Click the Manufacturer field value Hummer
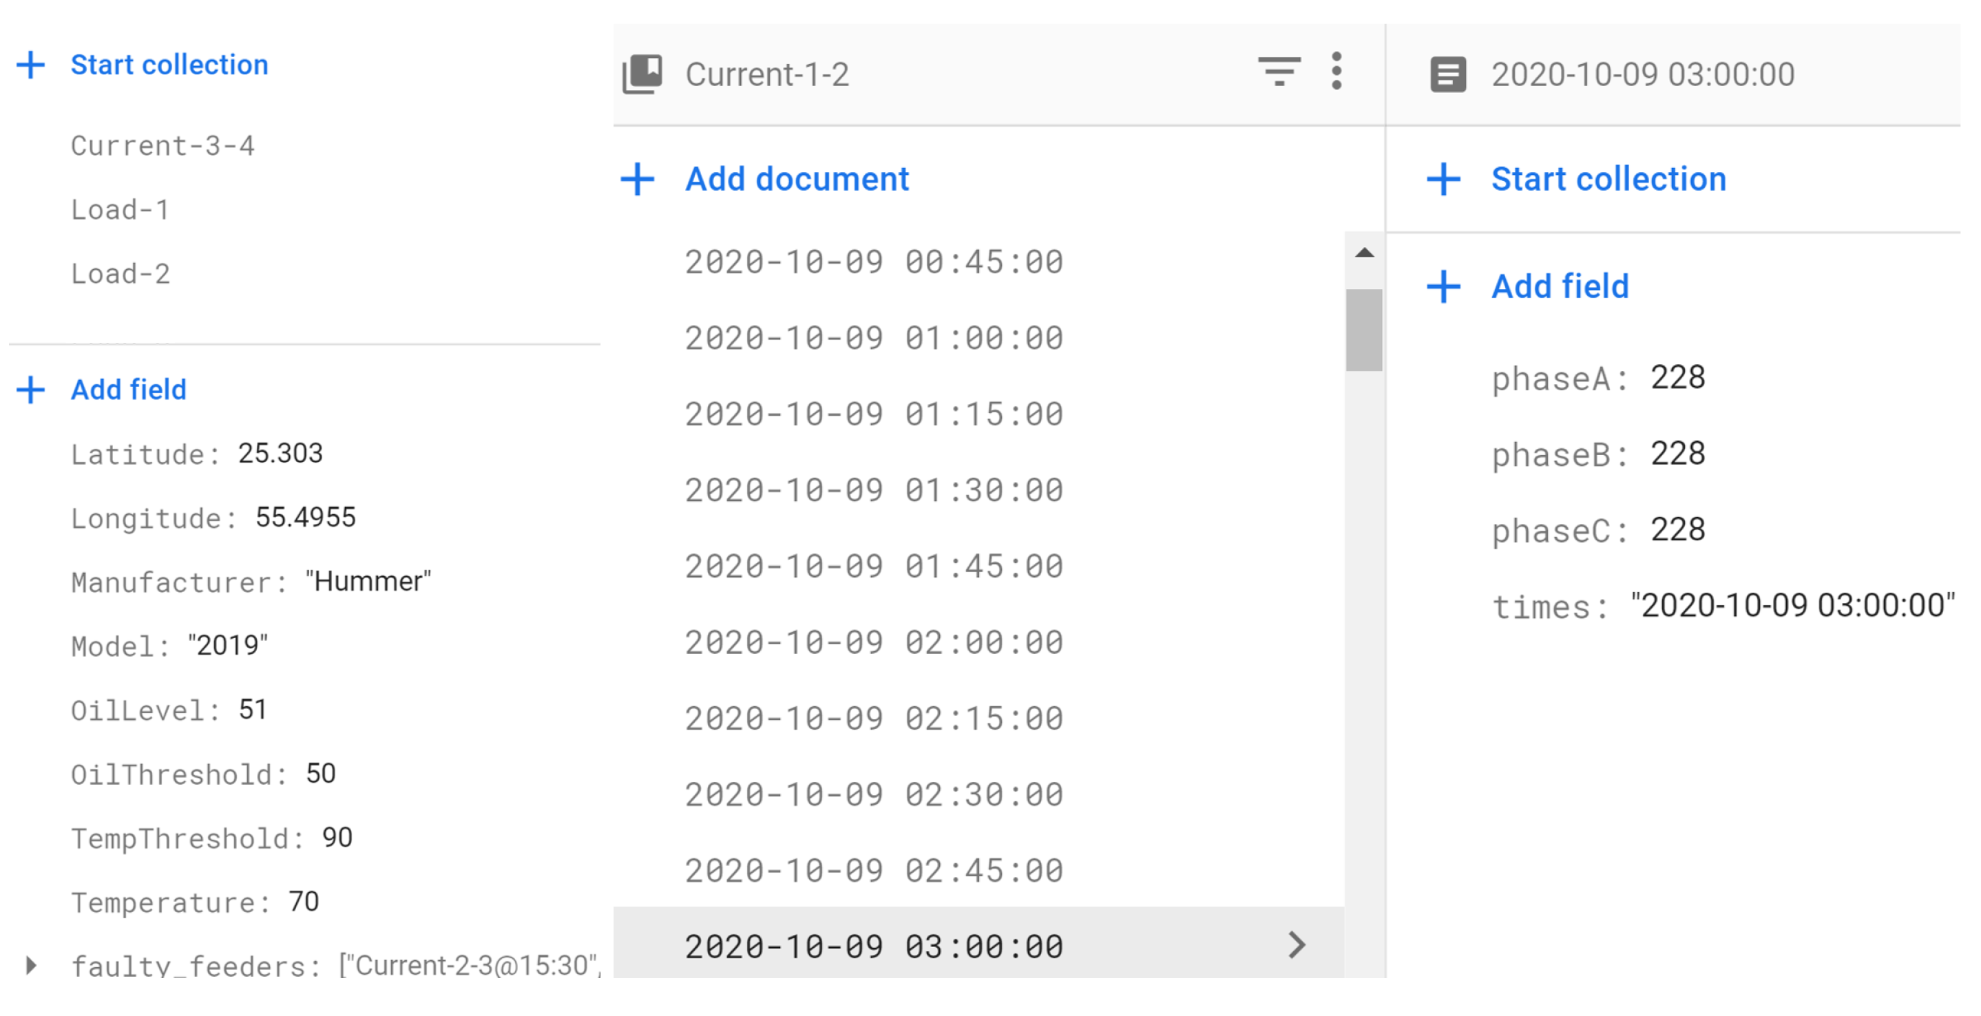 [x=368, y=582]
